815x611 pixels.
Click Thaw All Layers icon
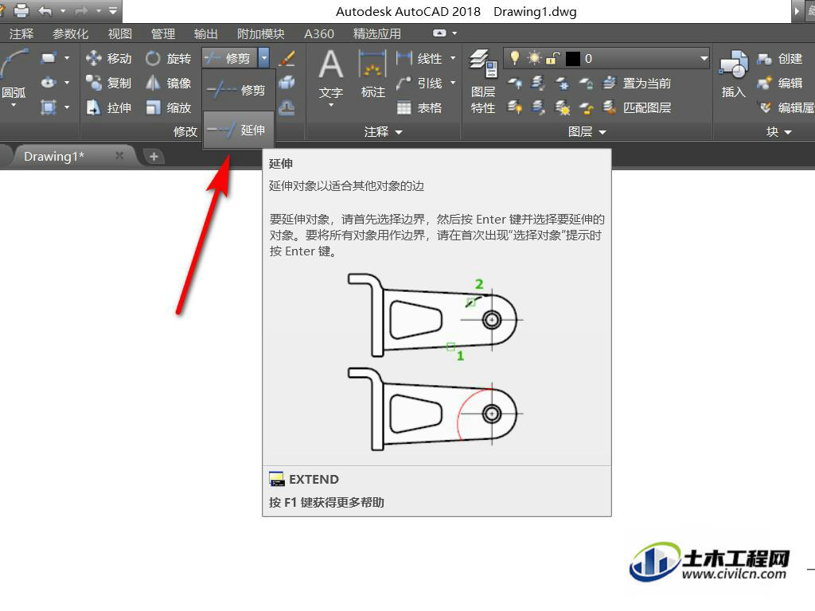[562, 107]
